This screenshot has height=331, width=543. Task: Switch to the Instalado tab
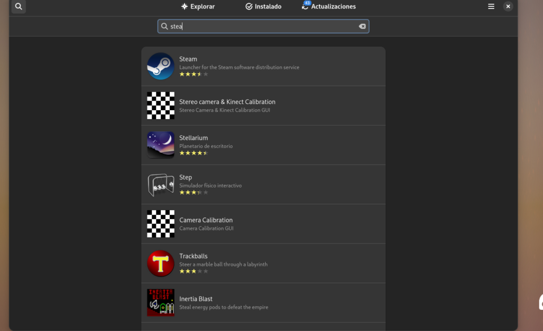coord(263,6)
